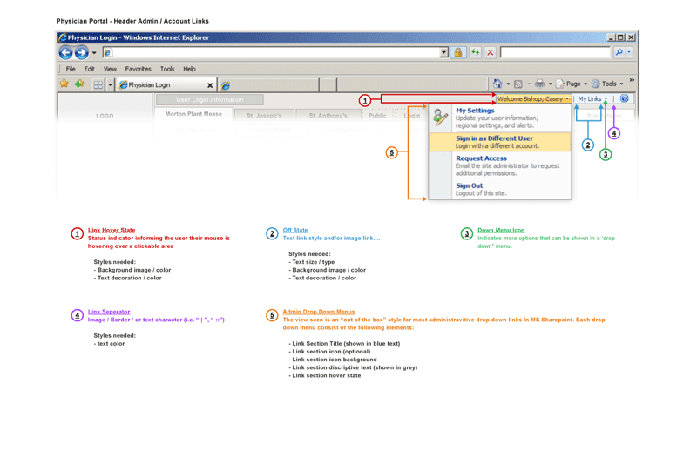Select the Login tab
Screen dimensions: 697x451
tap(411, 115)
